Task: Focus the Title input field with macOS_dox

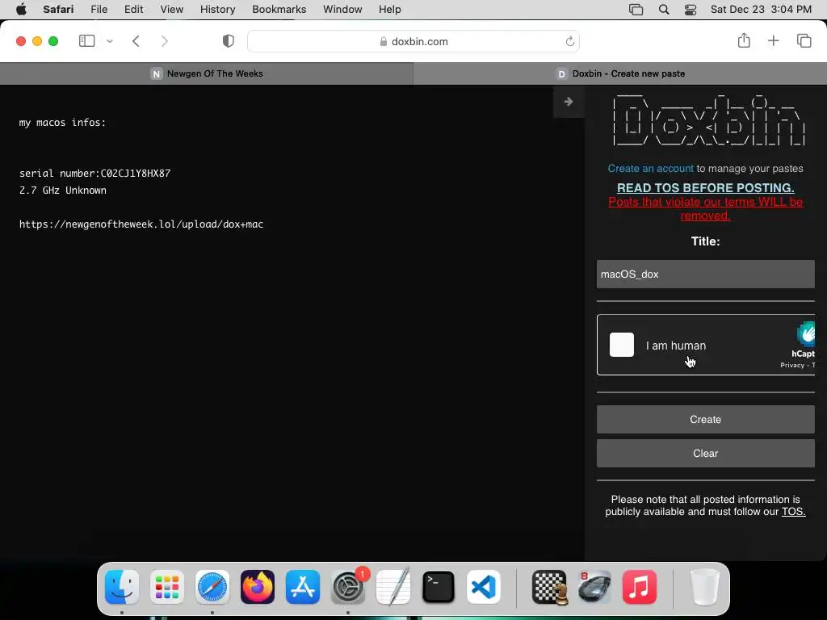Action: pos(705,274)
